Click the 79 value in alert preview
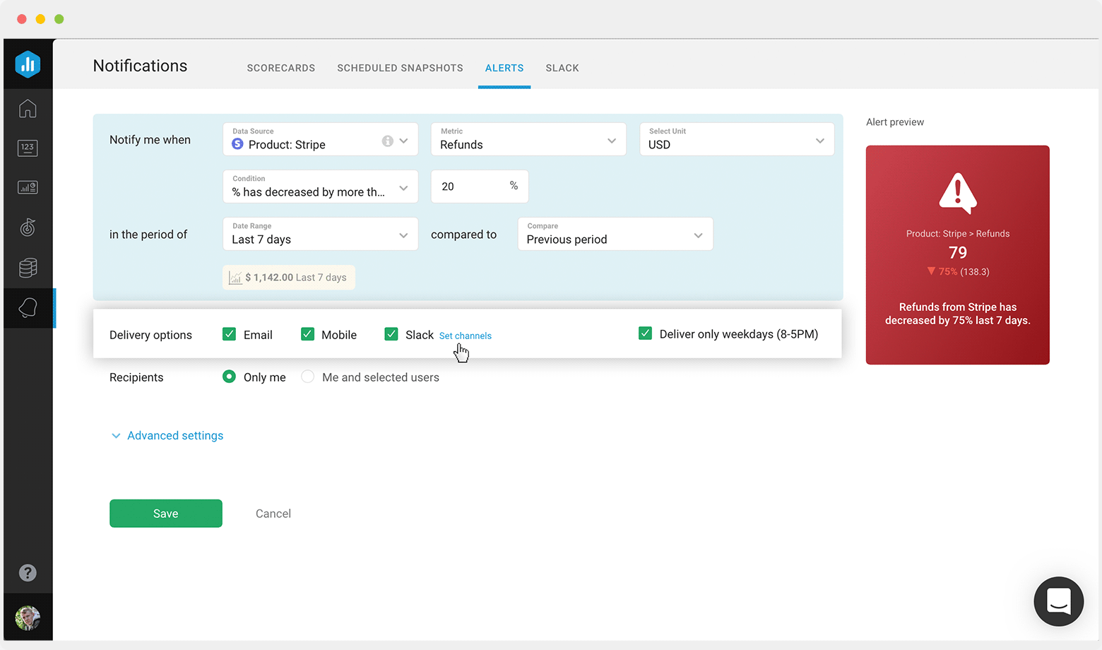 point(958,252)
